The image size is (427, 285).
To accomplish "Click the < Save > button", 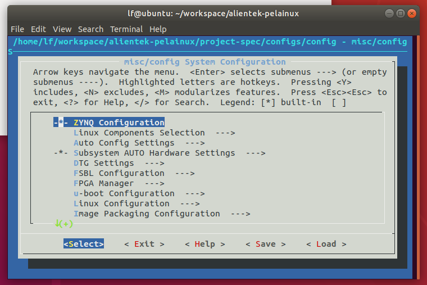I will [266, 244].
